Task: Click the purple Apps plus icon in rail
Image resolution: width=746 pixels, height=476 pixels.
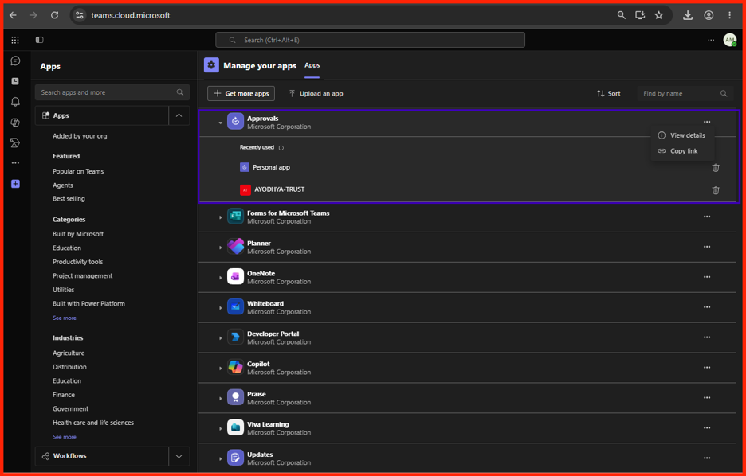Action: (x=15, y=184)
